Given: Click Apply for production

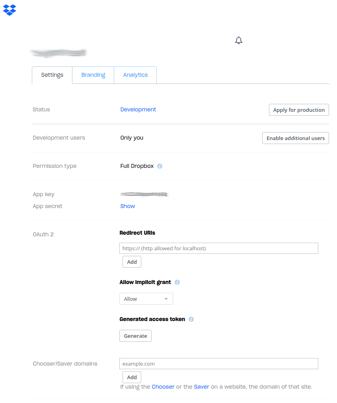Looking at the screenshot, I should coord(299,110).
